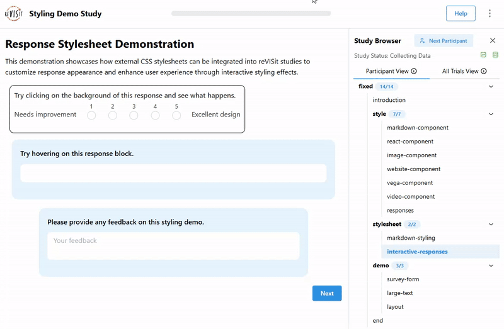Open responses in the style group

tap(400, 211)
